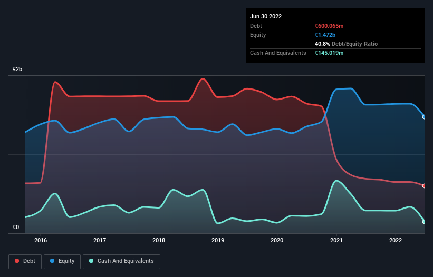This screenshot has width=433, height=277.
Task: Click Cash And Equivalents label in tooltip
Action: 278,53
